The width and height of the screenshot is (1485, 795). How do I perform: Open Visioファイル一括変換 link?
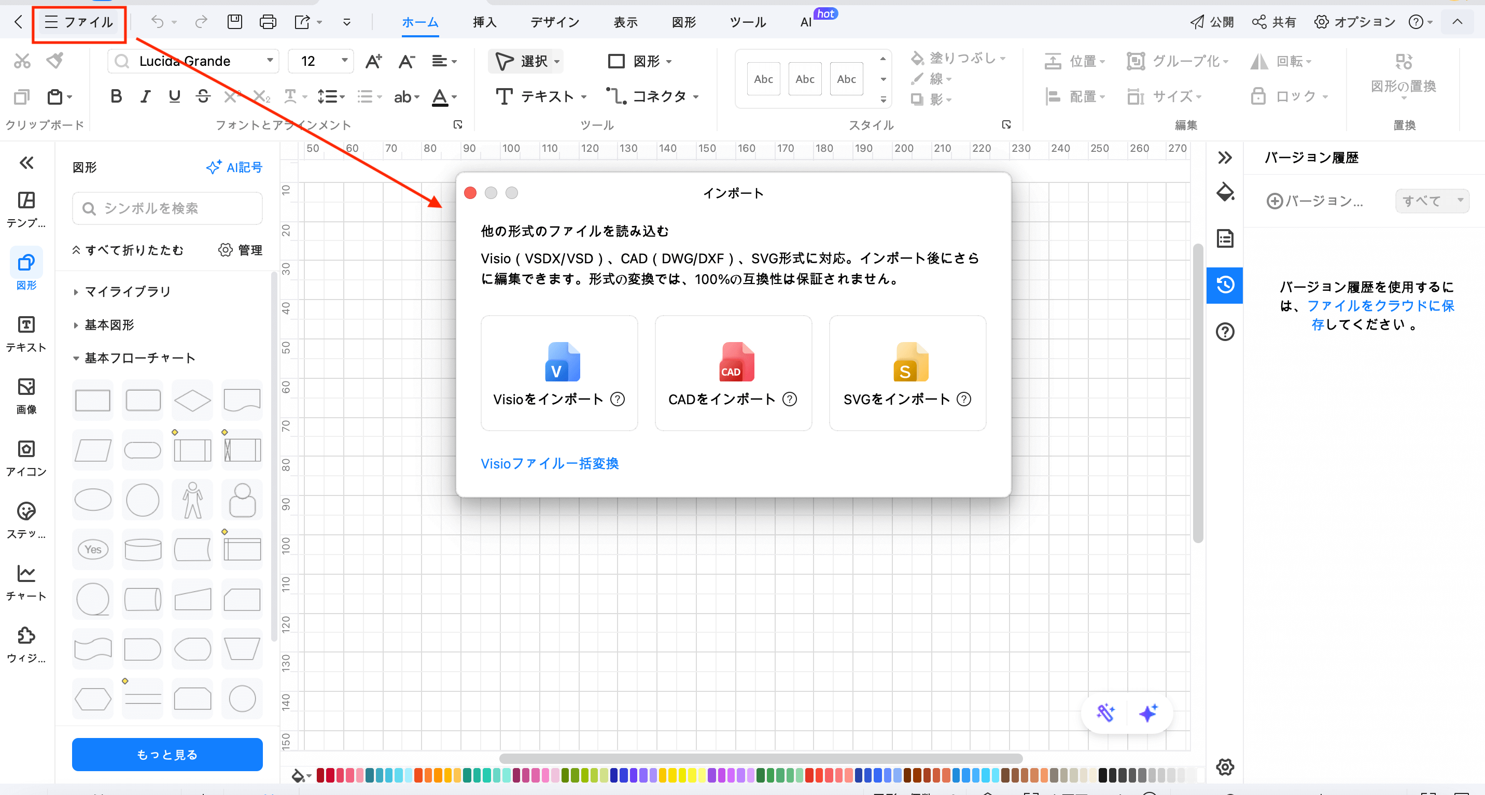click(550, 463)
